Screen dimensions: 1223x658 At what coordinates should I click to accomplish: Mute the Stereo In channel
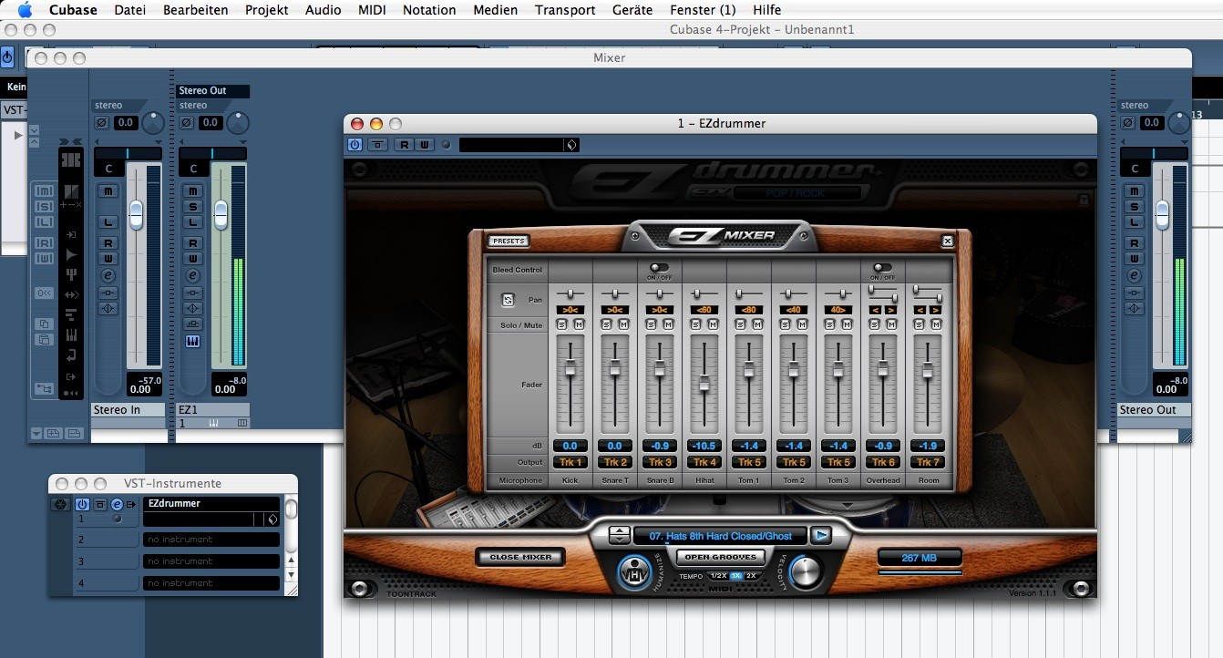coord(108,190)
